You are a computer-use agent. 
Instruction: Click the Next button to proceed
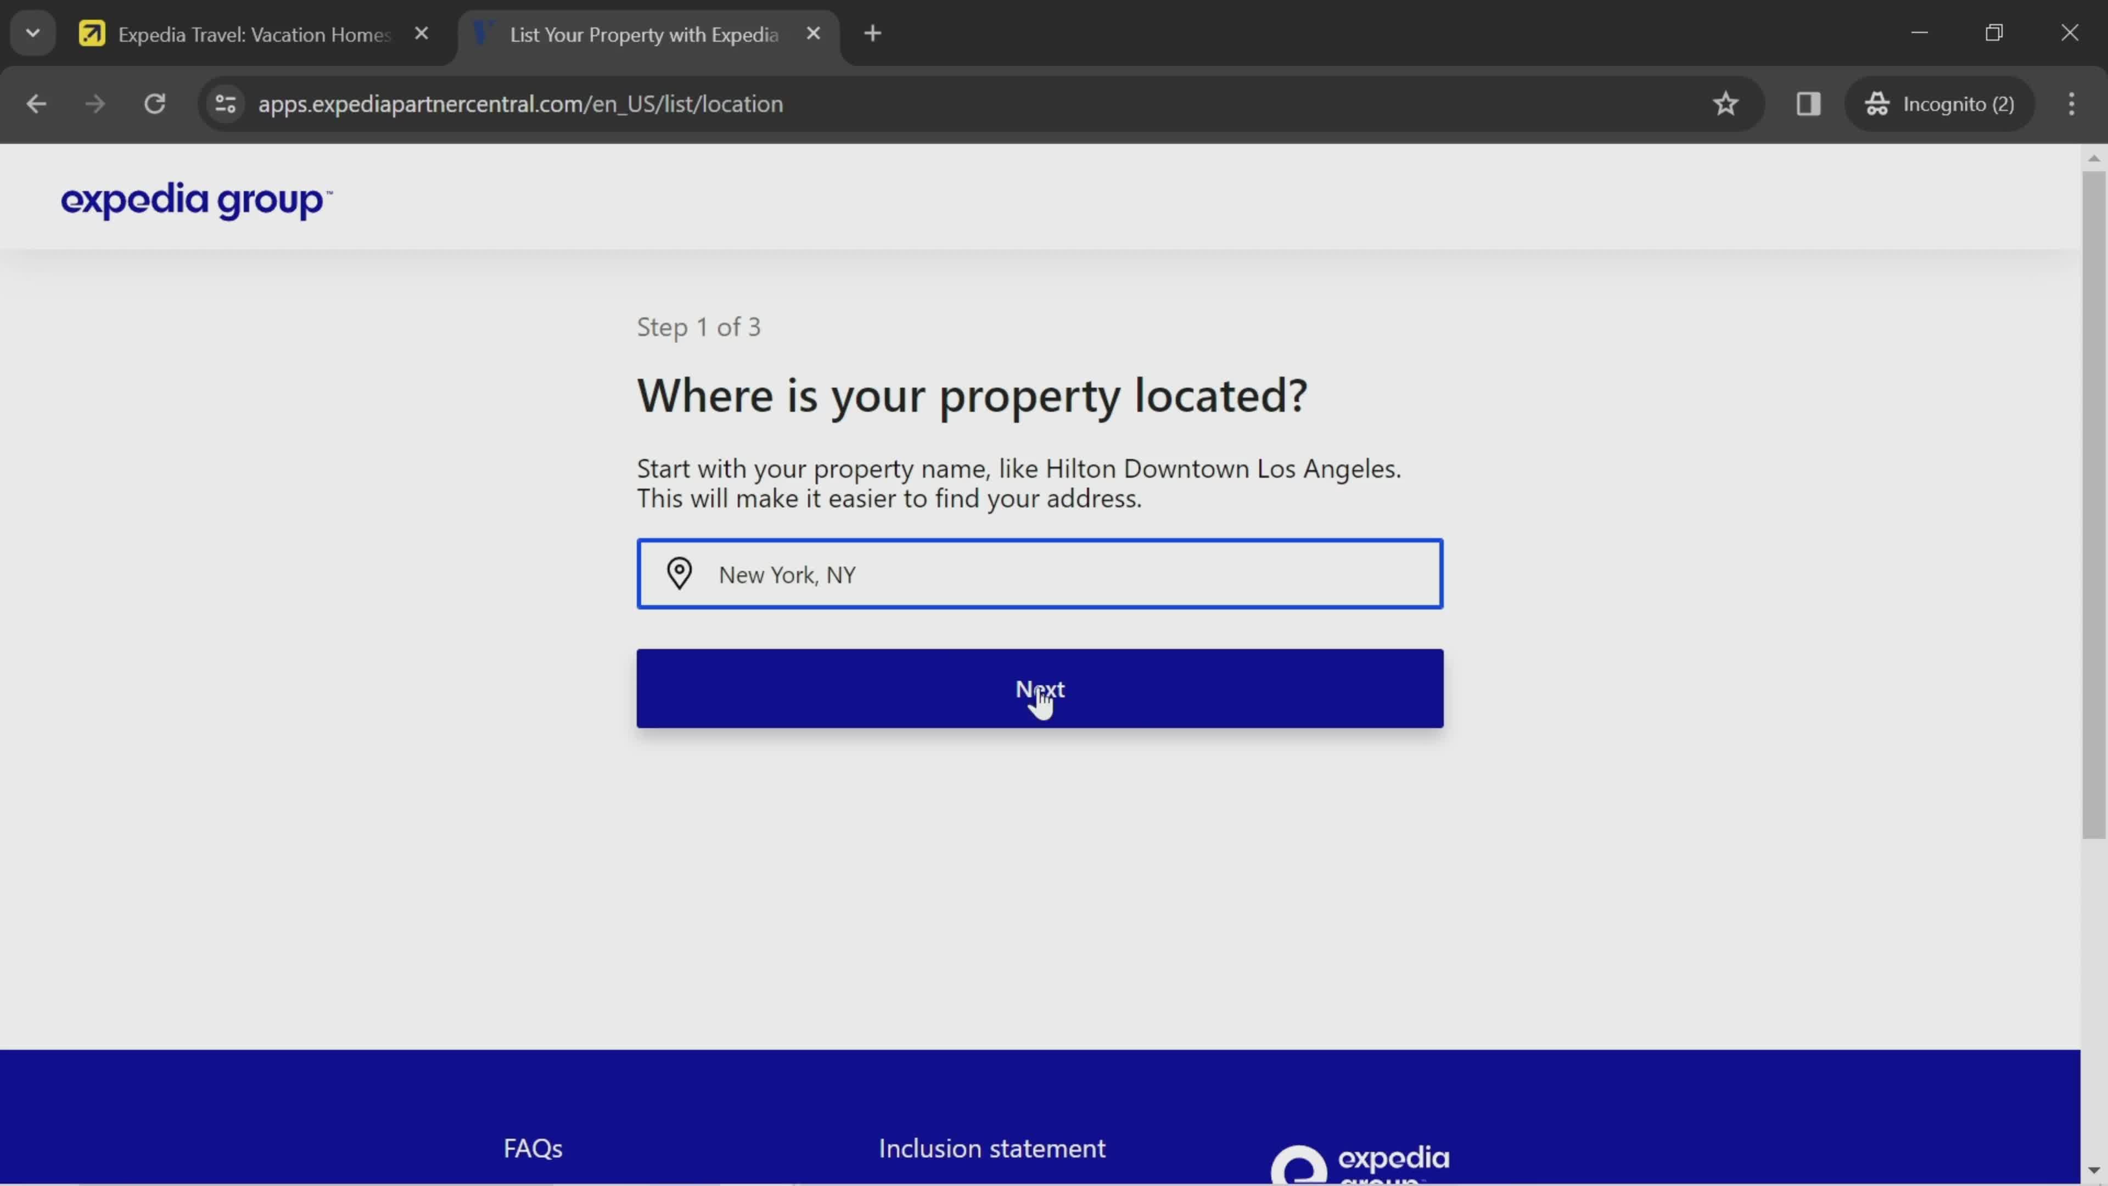[x=1040, y=688]
